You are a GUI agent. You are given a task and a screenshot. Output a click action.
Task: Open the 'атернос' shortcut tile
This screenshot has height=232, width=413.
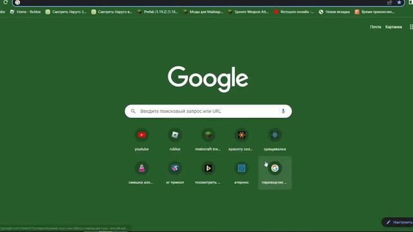(x=241, y=173)
